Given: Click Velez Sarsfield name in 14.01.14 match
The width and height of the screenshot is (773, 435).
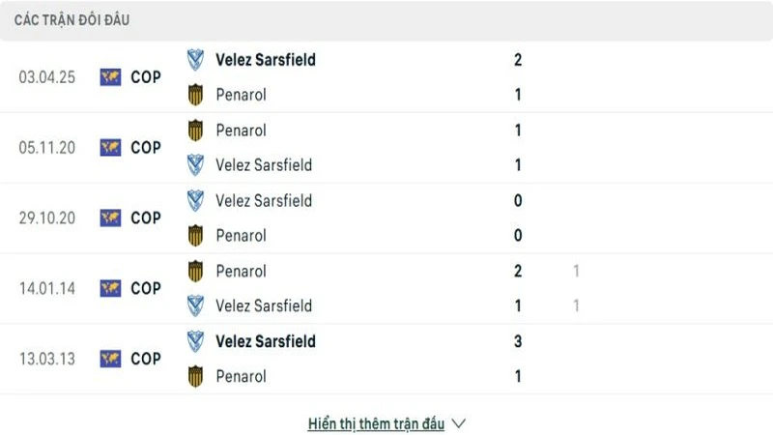Looking at the screenshot, I should (x=264, y=306).
